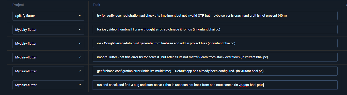347x95 pixels.
Task: Focus the verify-user-registration api task field
Action: (215, 16)
